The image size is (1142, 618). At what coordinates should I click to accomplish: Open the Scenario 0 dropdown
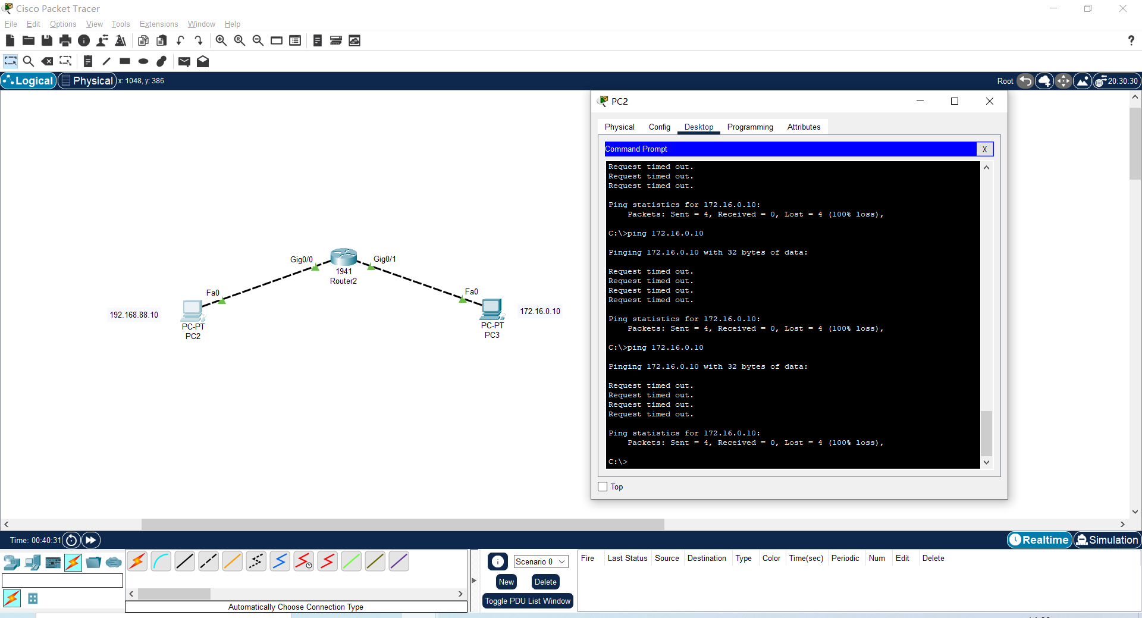[541, 561]
